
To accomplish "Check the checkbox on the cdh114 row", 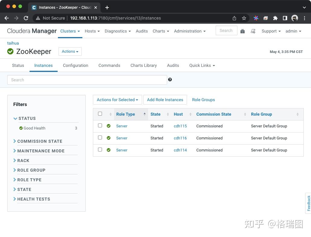I will 100,150.
